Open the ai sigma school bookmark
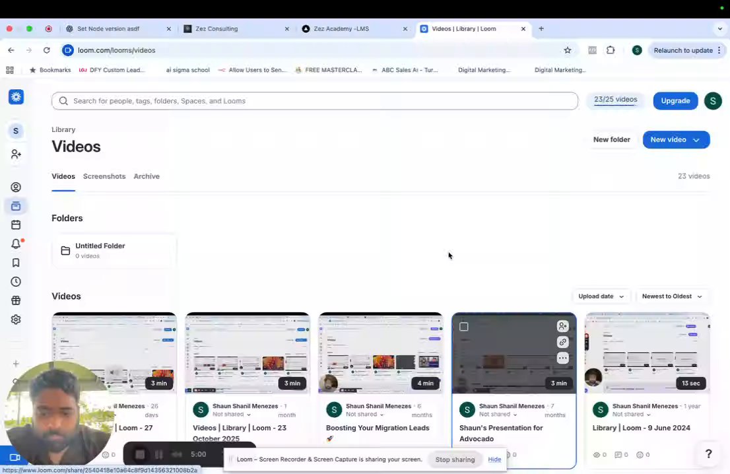Viewport: 730px width, 474px height. click(187, 70)
